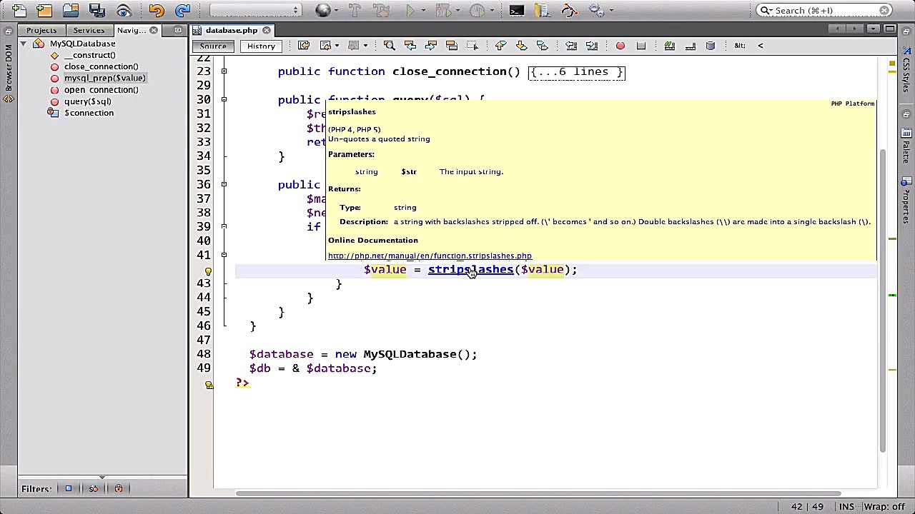Click the Find Selection magnifier icon
This screenshot has height=514, width=915.
click(390, 46)
